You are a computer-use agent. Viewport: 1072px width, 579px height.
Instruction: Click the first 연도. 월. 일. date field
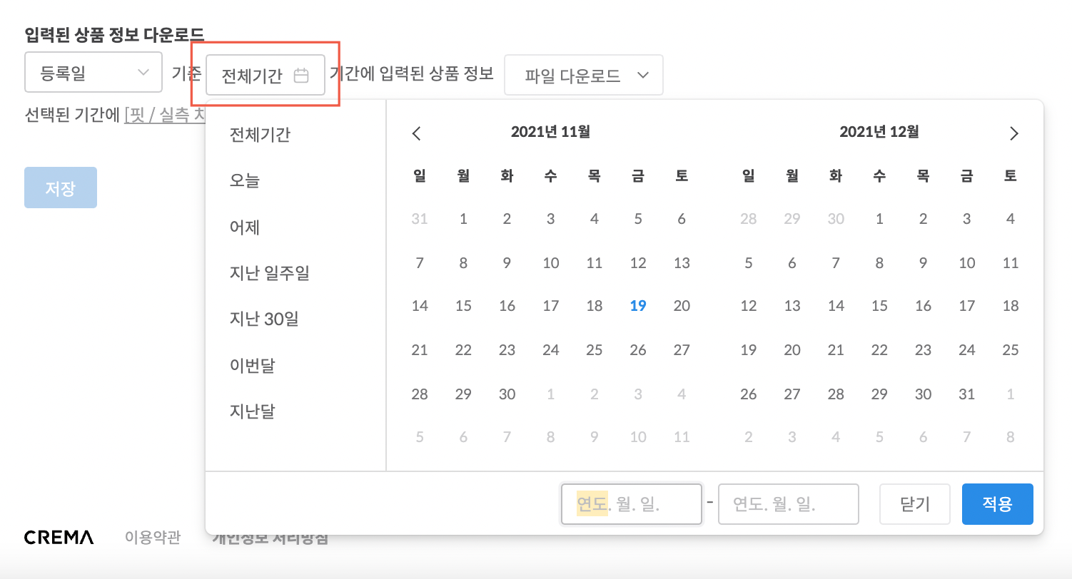pos(631,503)
